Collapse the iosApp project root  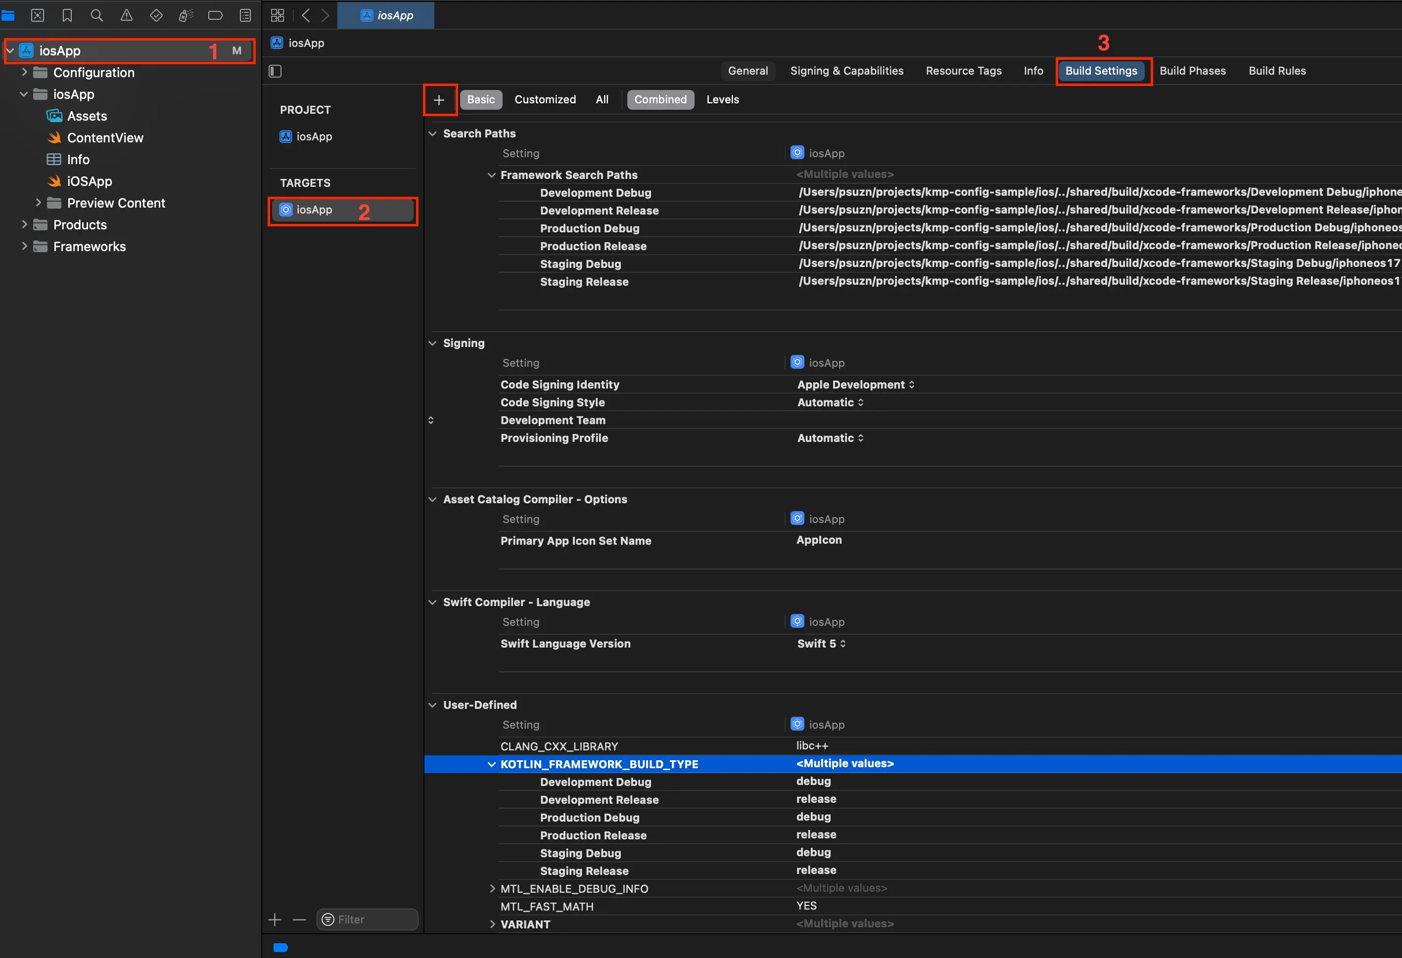tap(10, 50)
